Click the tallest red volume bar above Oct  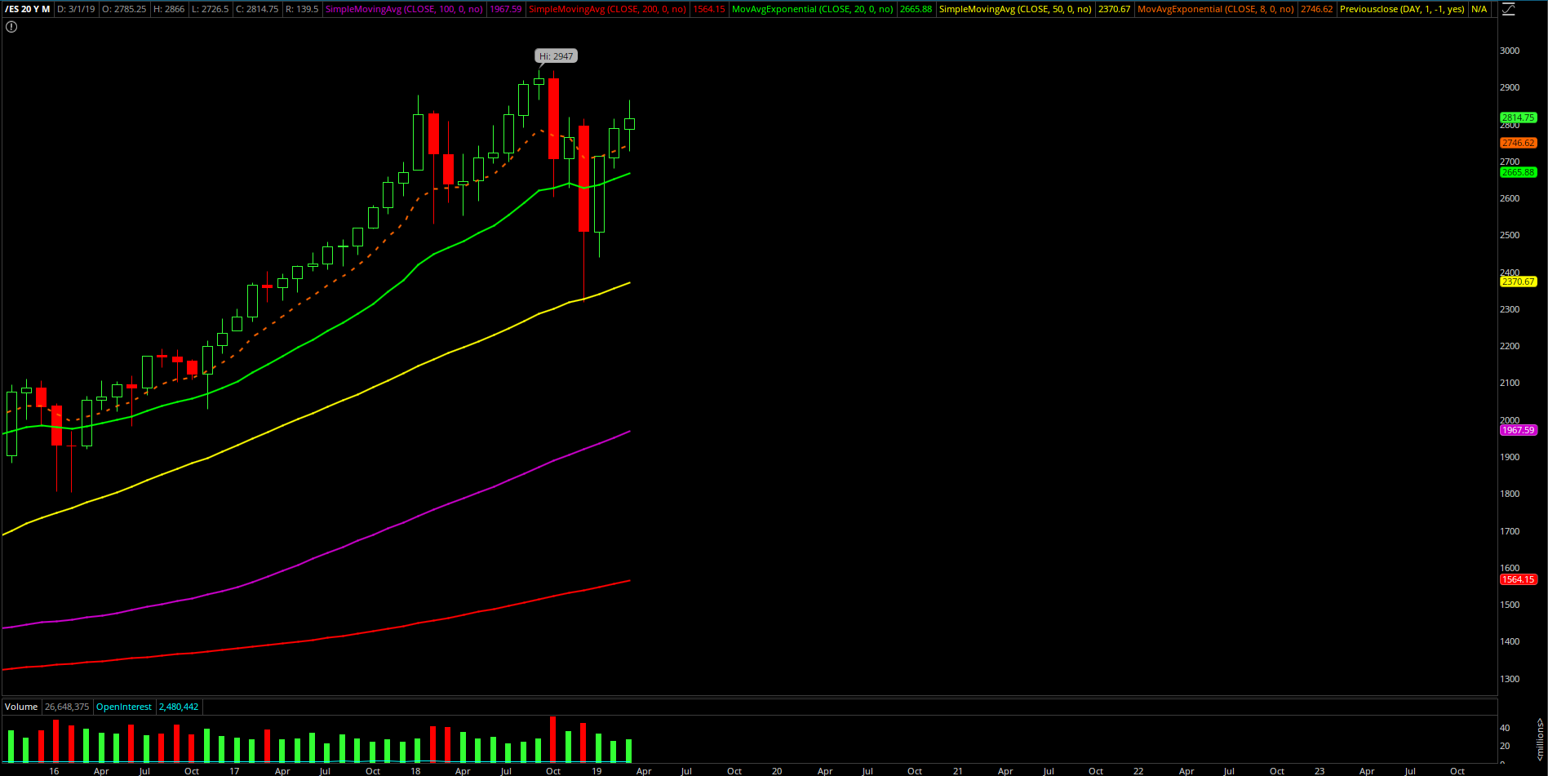553,739
